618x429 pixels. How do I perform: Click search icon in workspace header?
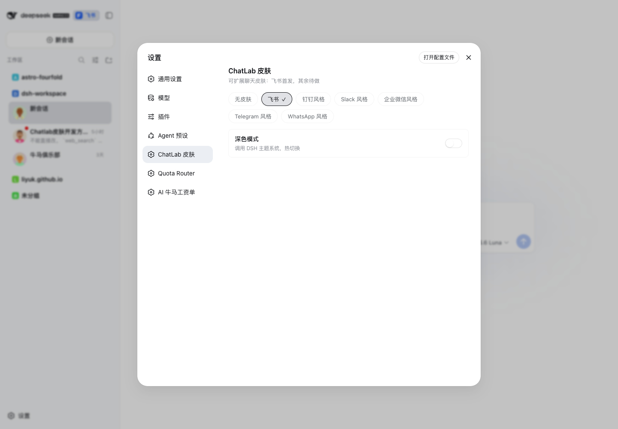(x=82, y=60)
